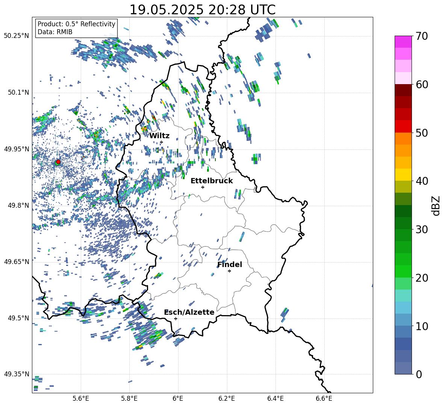Click the 50.25°N latitude label

tap(17, 36)
